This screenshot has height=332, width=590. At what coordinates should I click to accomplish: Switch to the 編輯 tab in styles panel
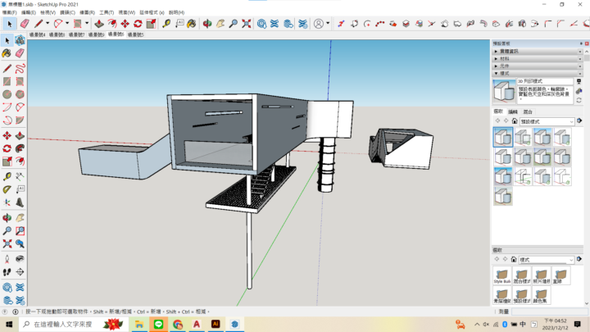pos(513,111)
